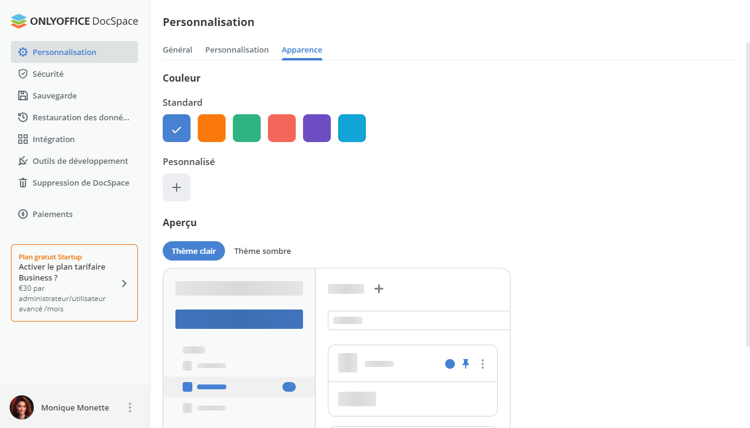
Task: Switch to the Personnalisation tab
Action: pos(237,50)
